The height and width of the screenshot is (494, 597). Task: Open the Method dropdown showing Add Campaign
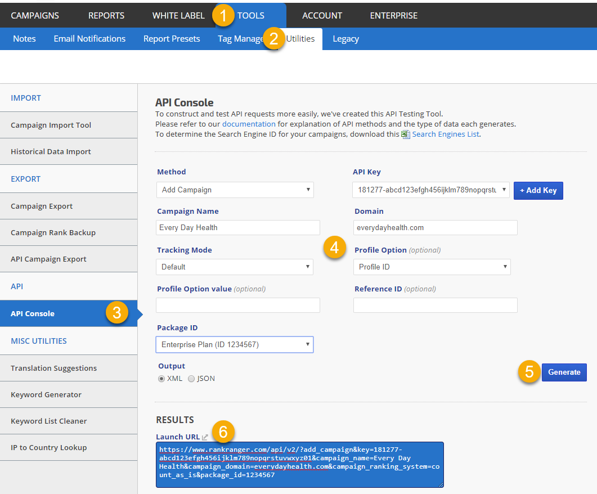coord(235,190)
